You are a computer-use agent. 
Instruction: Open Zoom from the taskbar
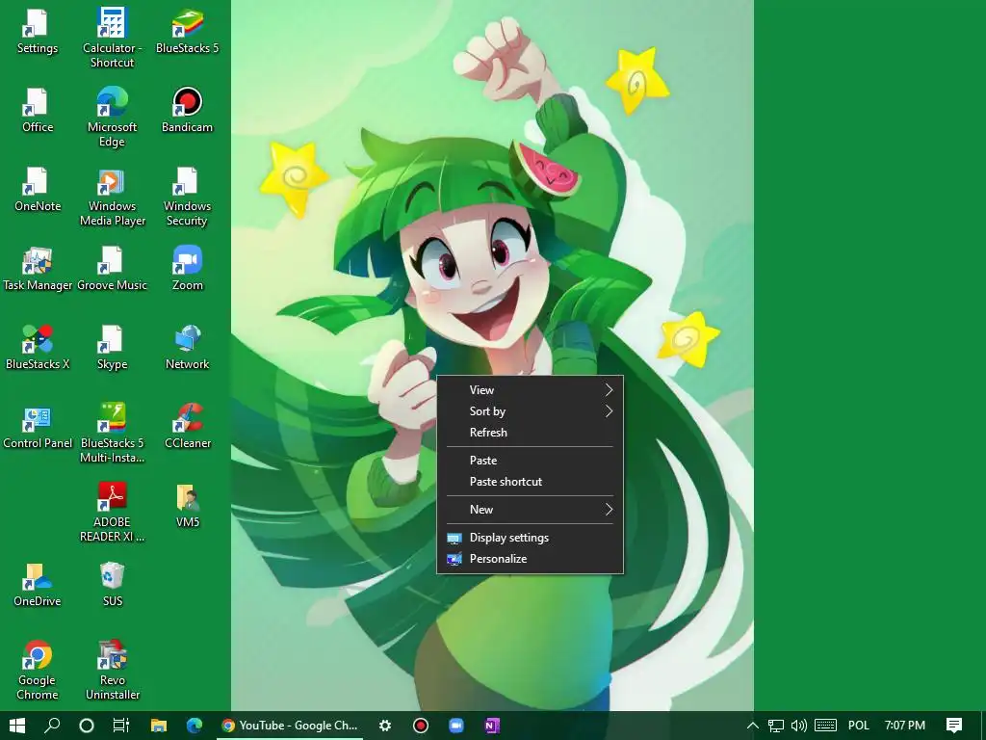[455, 726]
